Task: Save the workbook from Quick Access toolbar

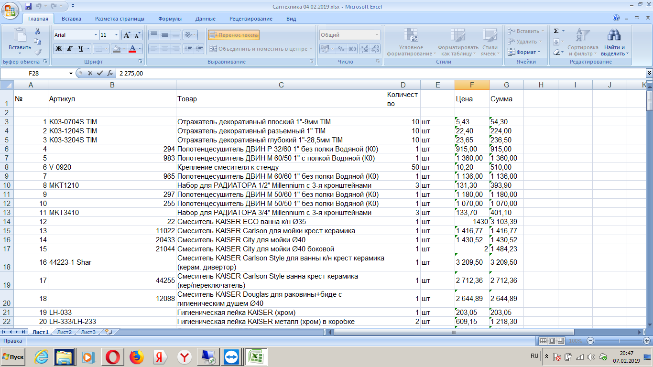Action: tap(28, 7)
